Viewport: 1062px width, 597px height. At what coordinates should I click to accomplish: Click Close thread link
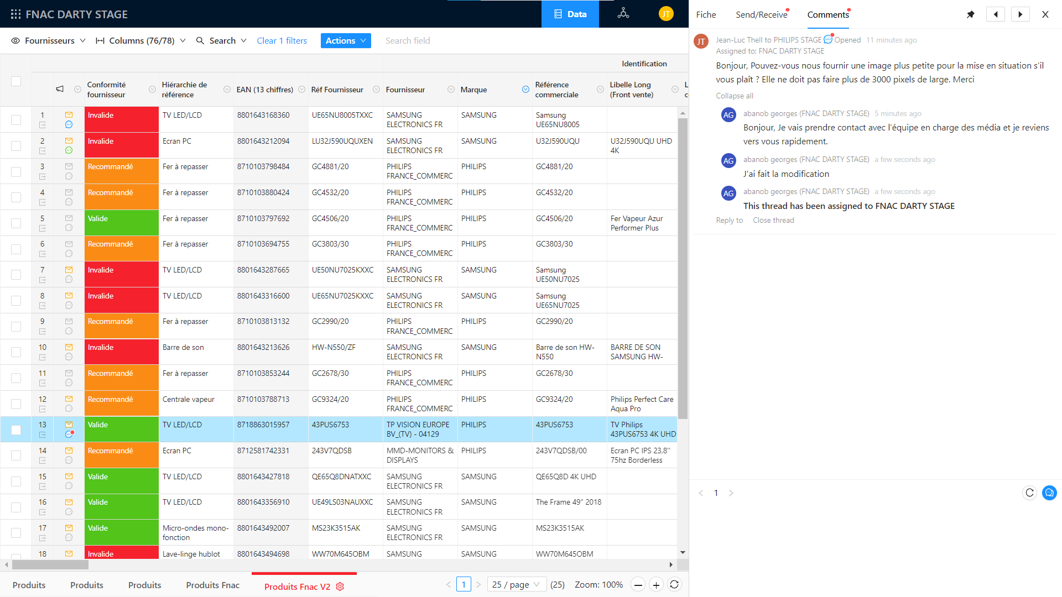773,220
